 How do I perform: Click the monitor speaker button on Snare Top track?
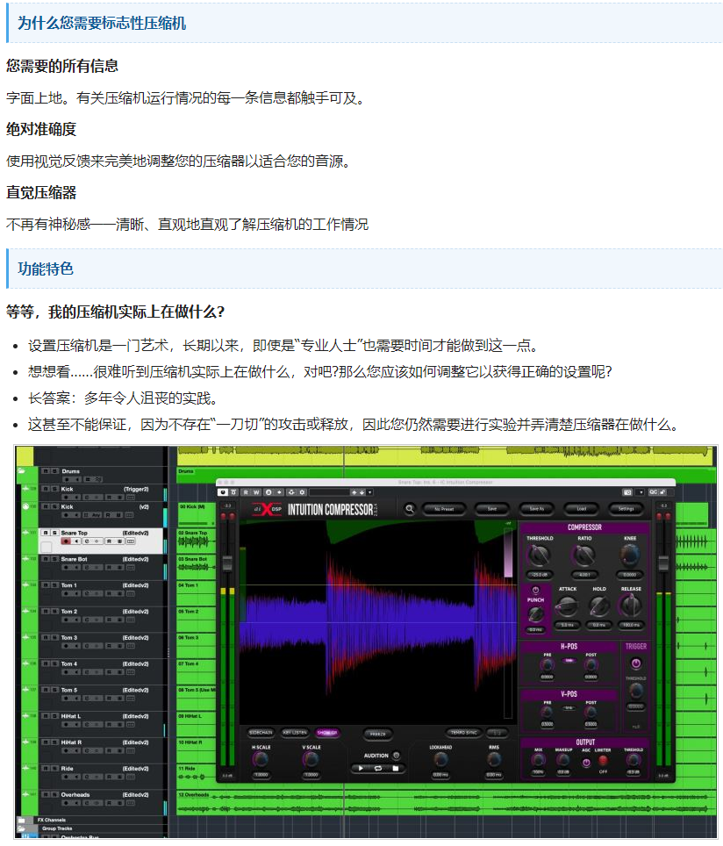pos(76,541)
